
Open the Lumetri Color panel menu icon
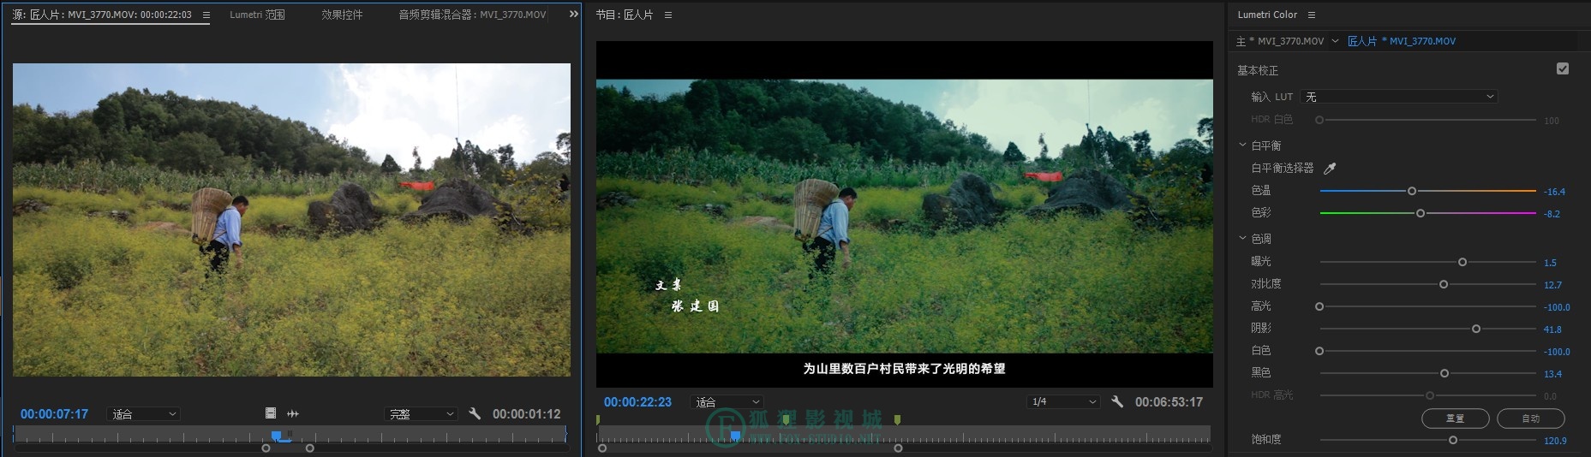click(1311, 15)
